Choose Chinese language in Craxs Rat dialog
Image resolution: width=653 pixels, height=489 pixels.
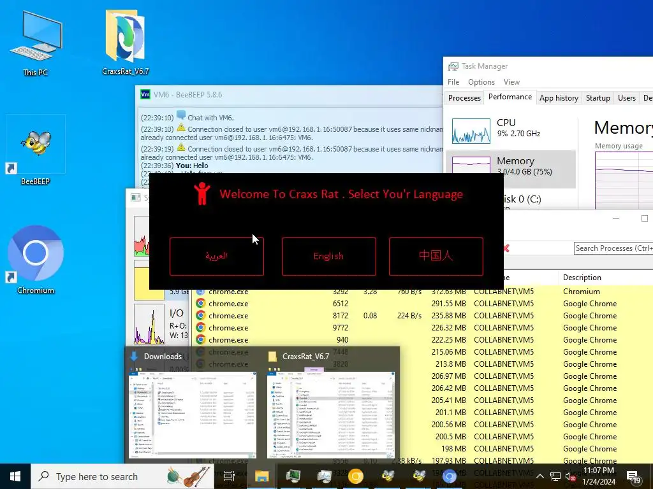click(x=436, y=256)
